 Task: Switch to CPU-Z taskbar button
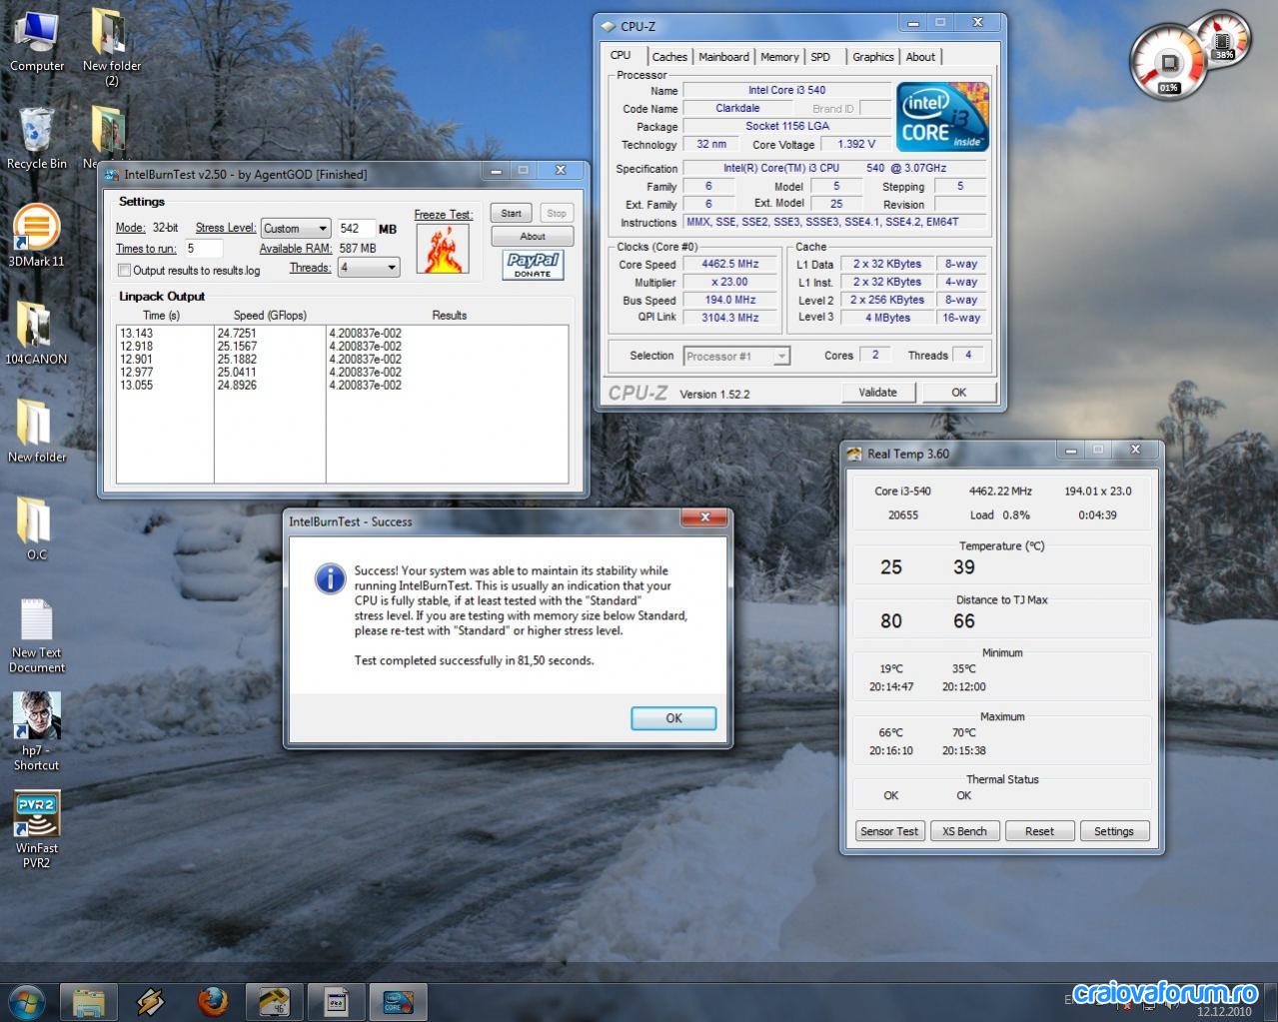[398, 1001]
